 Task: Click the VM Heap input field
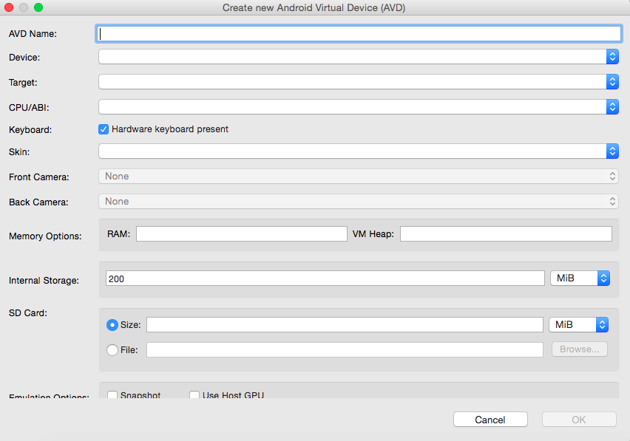506,234
